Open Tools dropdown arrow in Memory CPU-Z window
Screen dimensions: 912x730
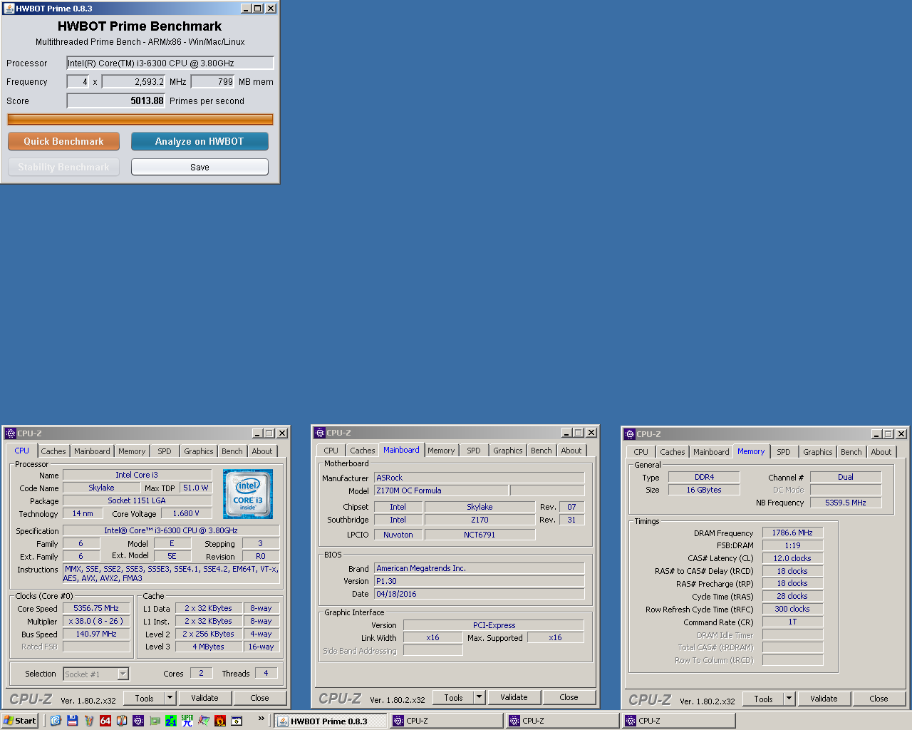click(789, 699)
